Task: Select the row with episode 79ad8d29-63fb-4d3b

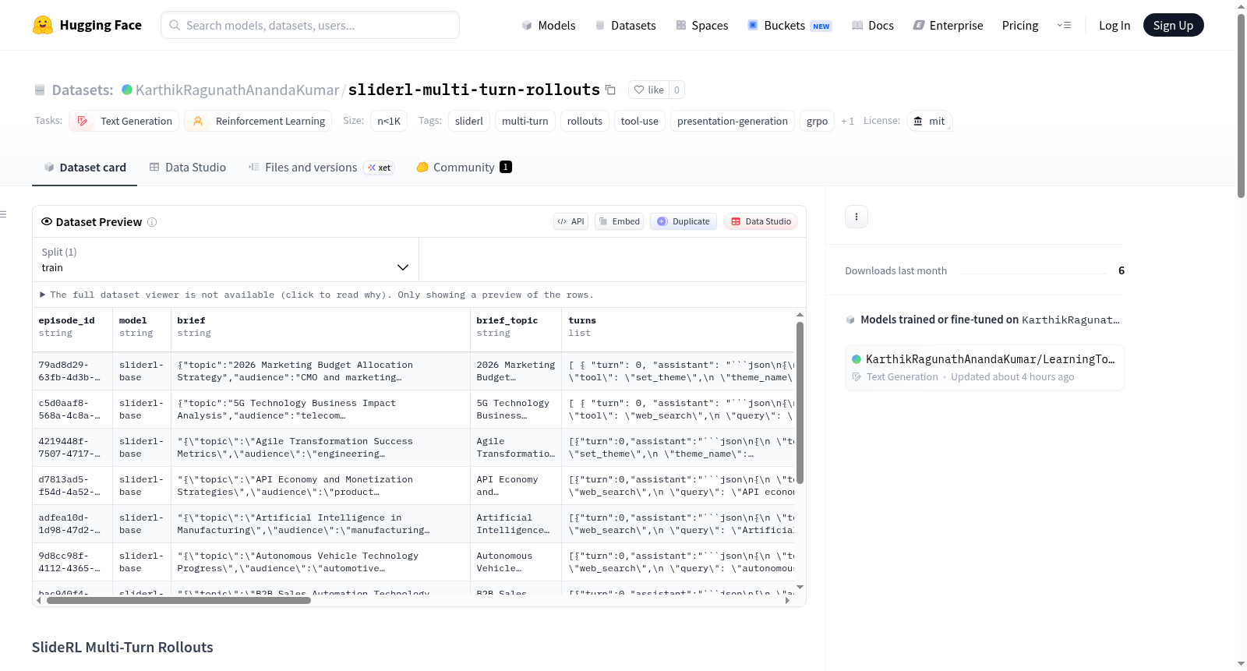Action: 413,371
